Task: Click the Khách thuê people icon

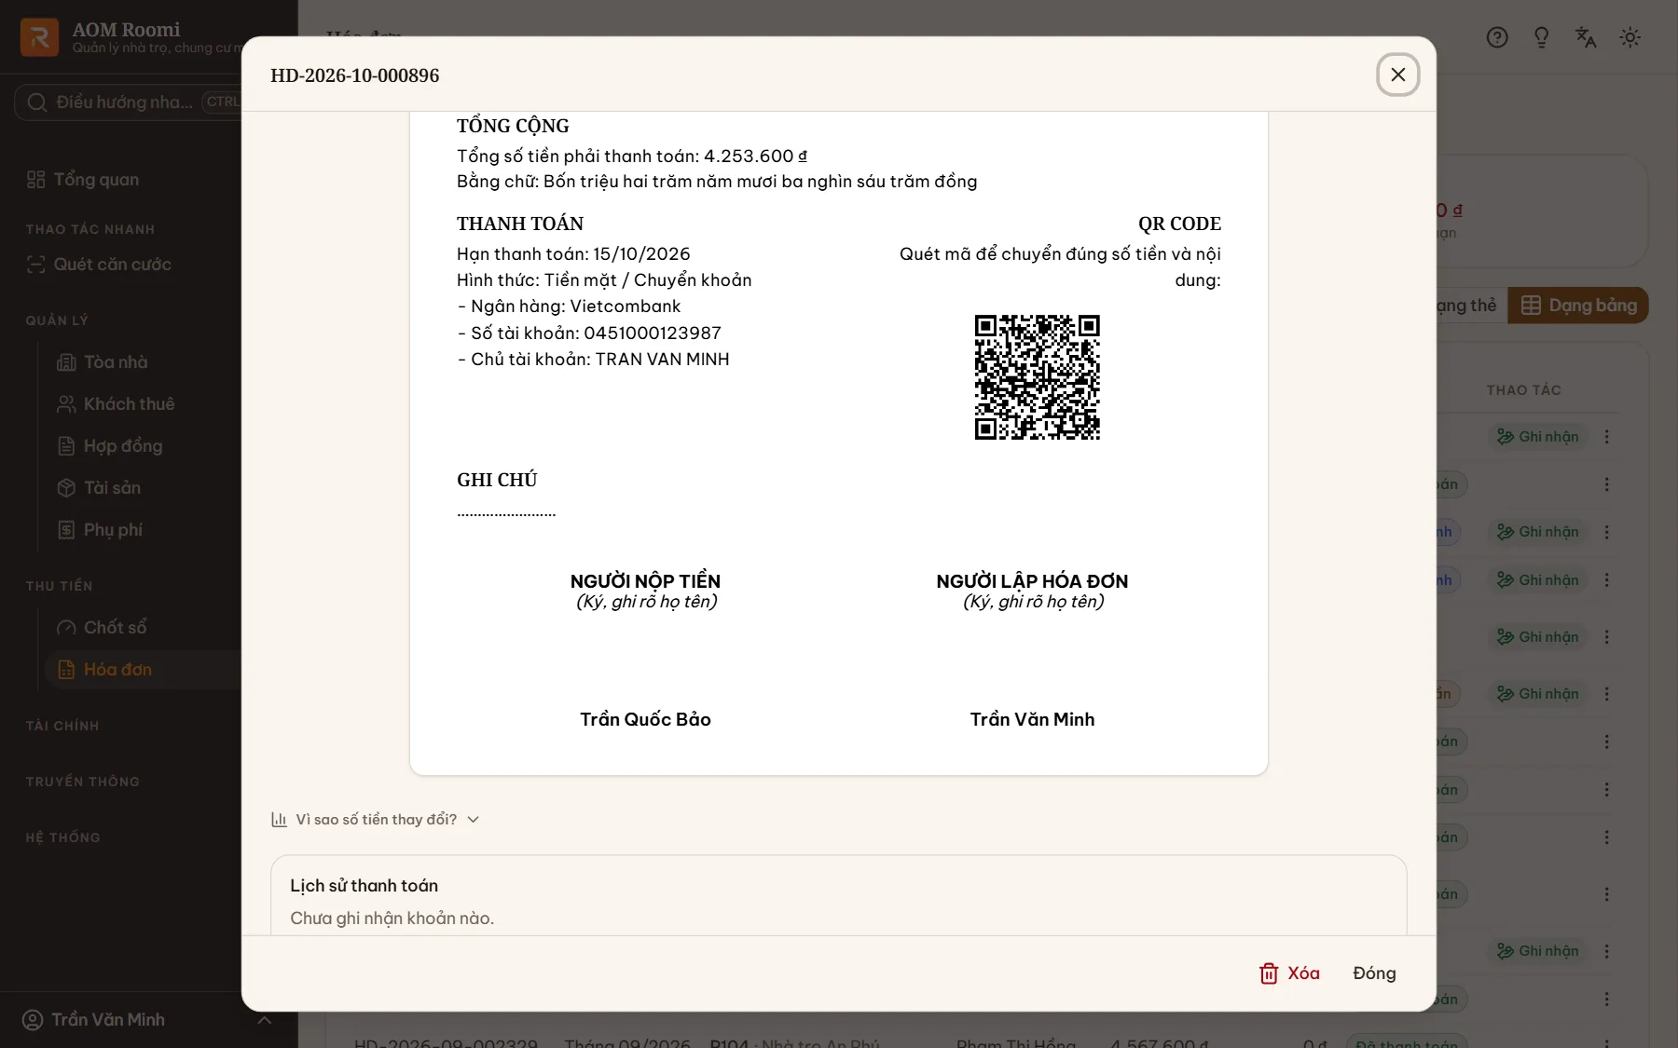Action: point(66,403)
